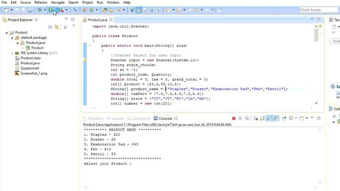This screenshot has height=191, width=340.
Task: Open the Window menu
Action: (x=113, y=3)
